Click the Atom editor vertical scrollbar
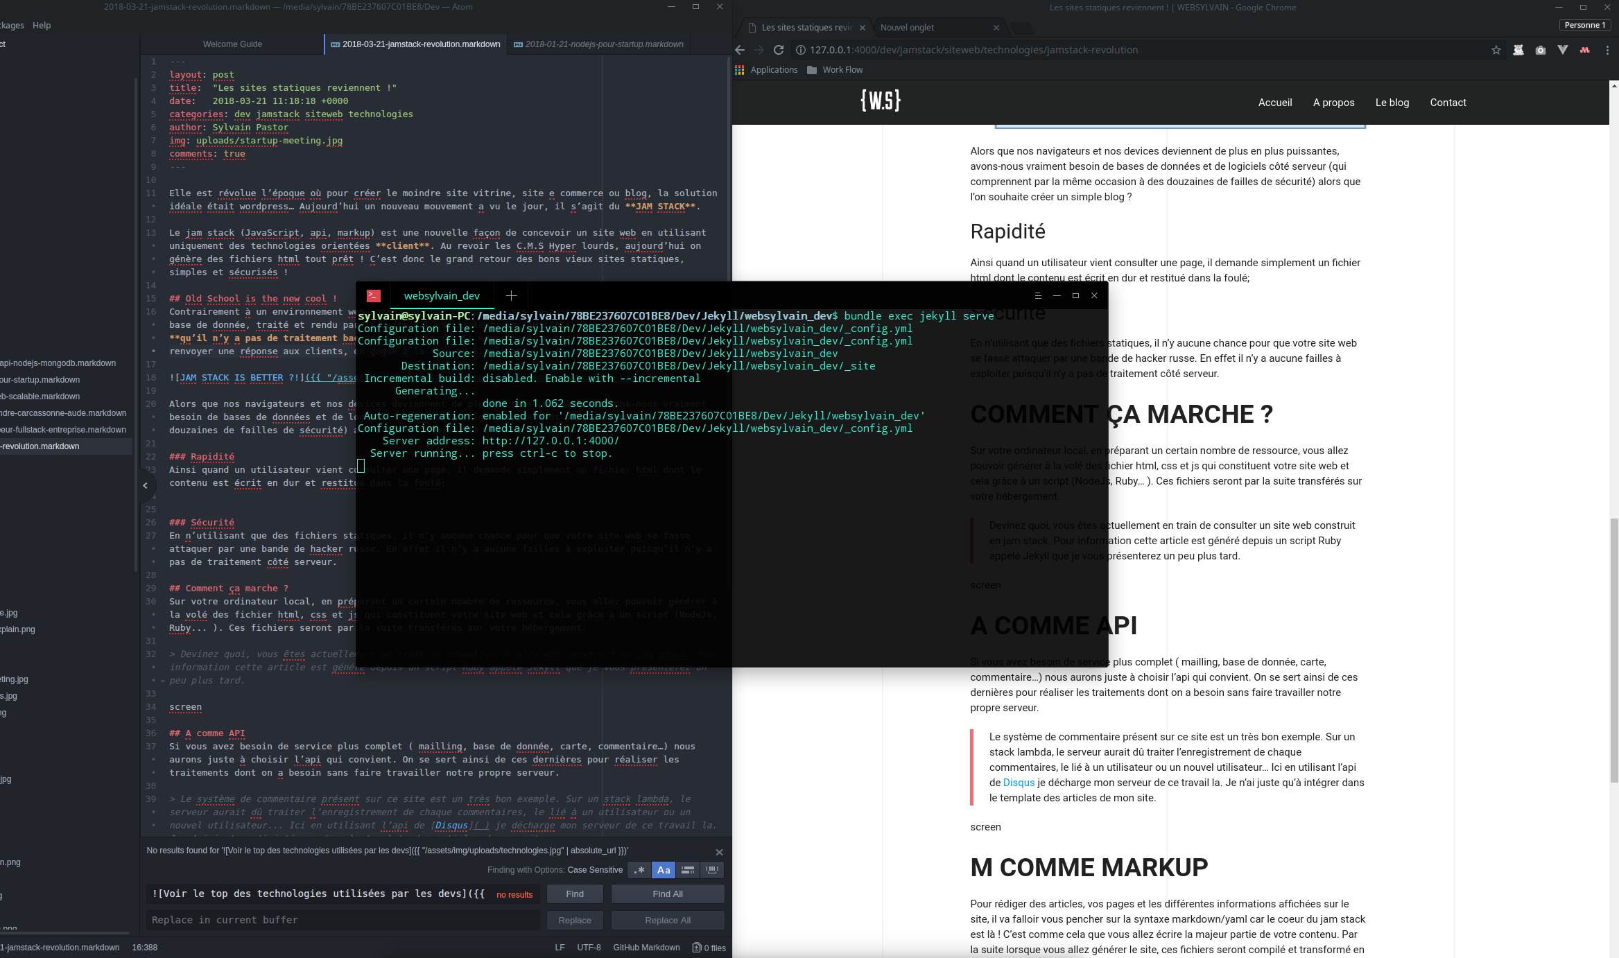 coord(728,170)
